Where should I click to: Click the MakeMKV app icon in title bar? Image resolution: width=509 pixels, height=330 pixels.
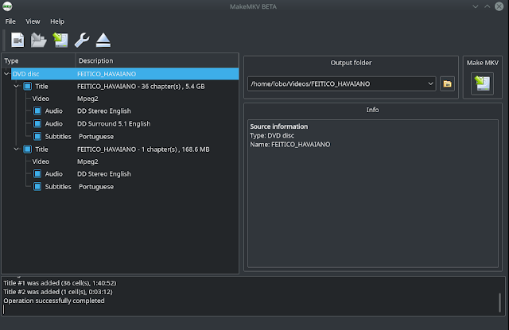(x=7, y=6)
